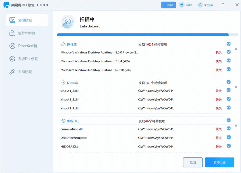Open the 工具箱 toolbox button
The image size is (241, 173).
(x=169, y=5)
